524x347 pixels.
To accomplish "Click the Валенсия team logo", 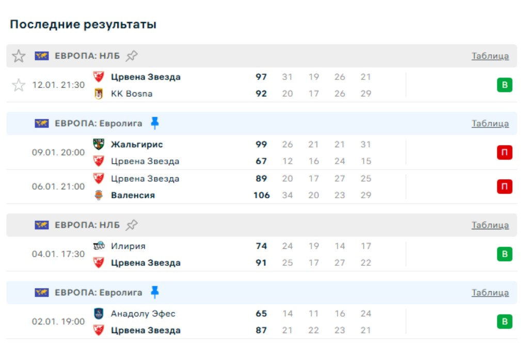I will [x=99, y=195].
